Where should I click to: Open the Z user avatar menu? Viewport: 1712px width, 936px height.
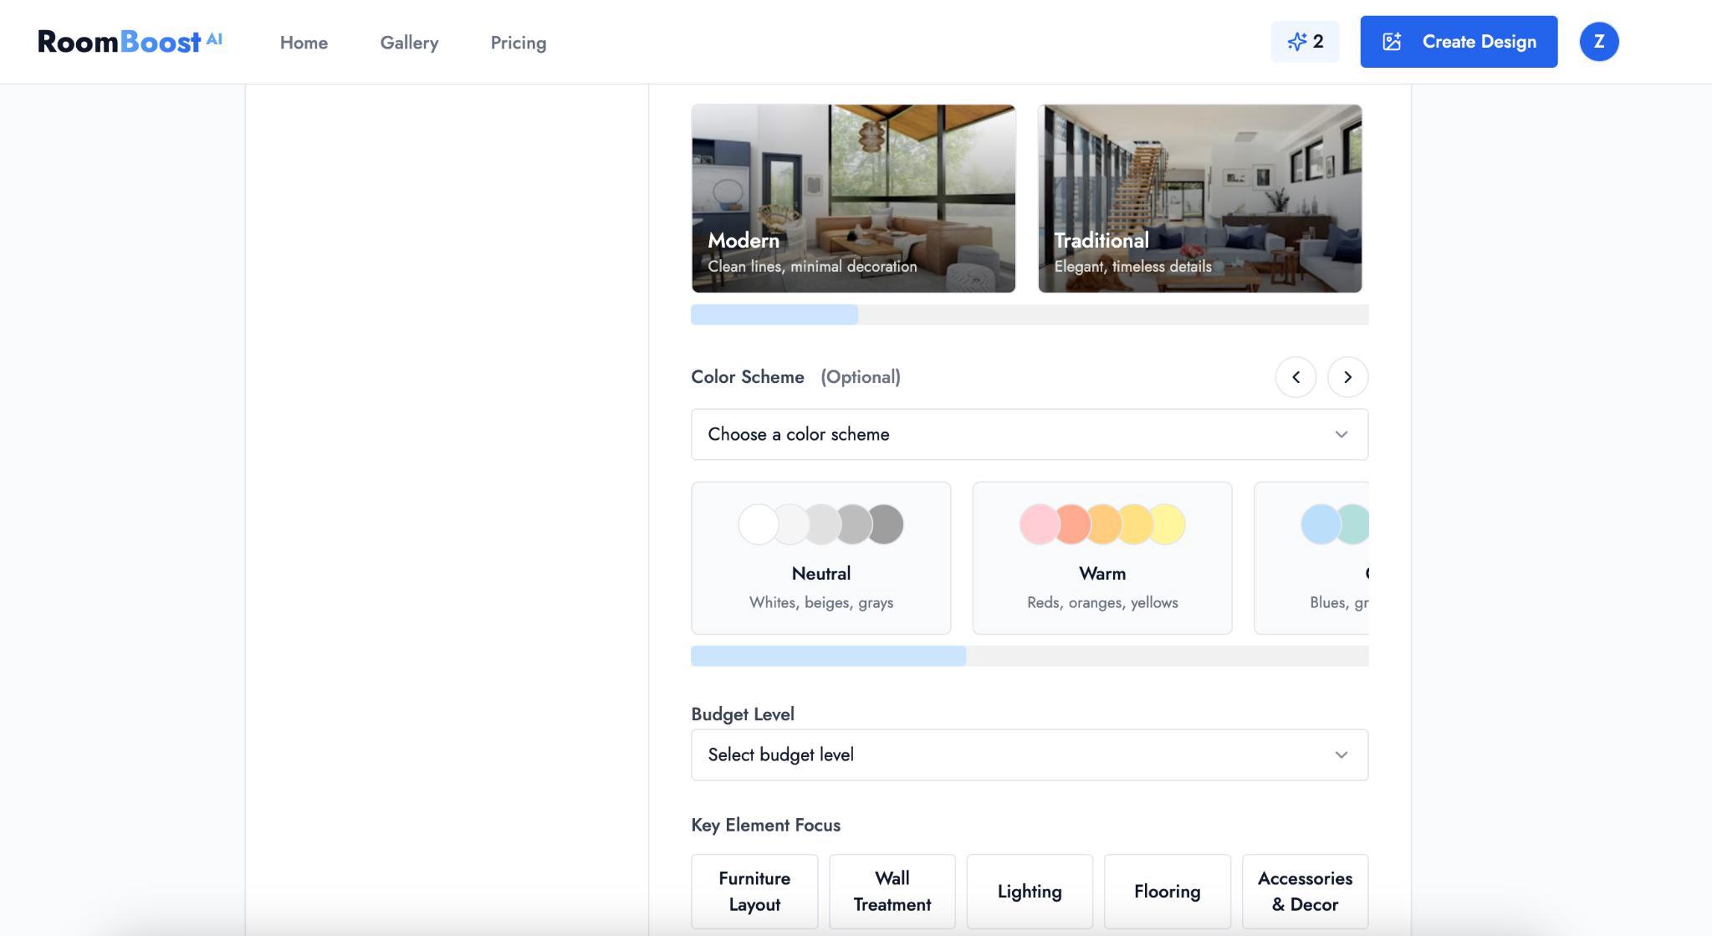pyautogui.click(x=1598, y=42)
